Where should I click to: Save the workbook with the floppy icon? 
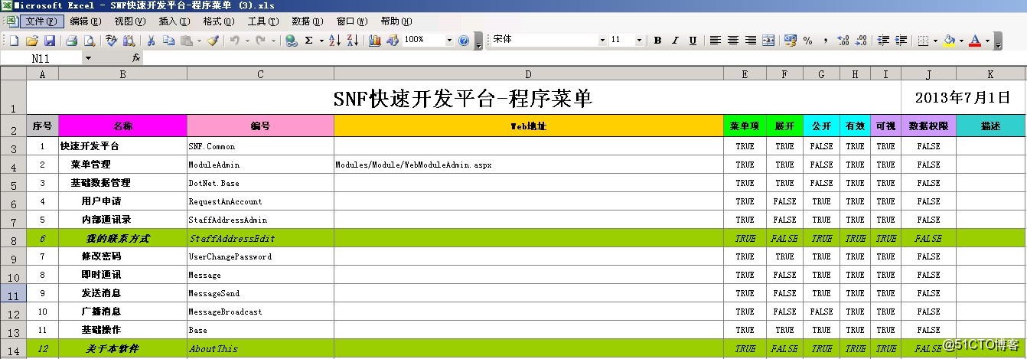pos(49,41)
